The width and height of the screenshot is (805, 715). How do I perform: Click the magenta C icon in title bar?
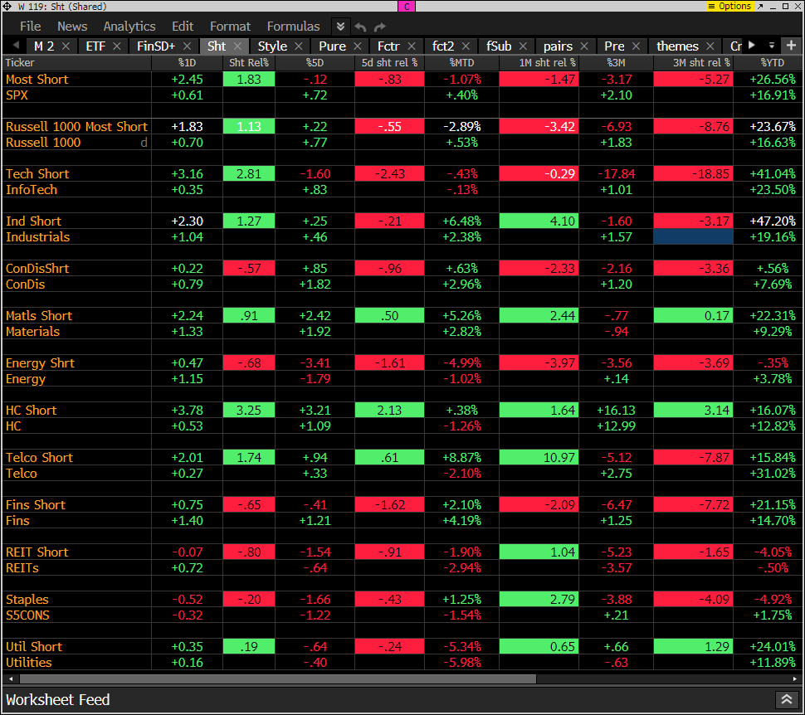click(x=407, y=6)
